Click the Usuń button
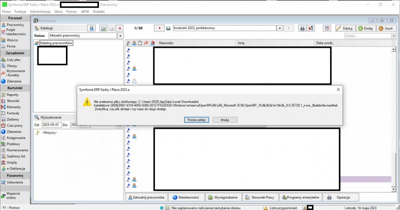The height and width of the screenshot is (210, 400). 386,28
